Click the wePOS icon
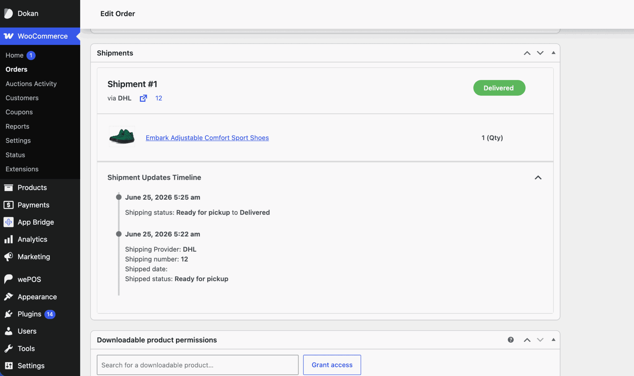 click(x=9, y=279)
